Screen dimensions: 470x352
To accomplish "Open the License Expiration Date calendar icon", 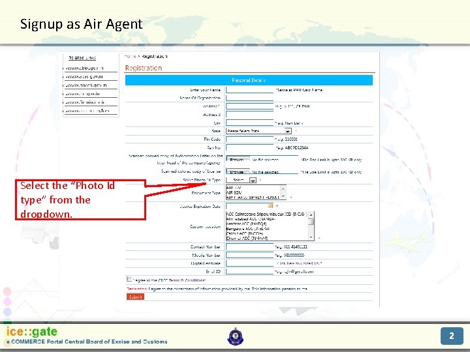I will pos(270,206).
